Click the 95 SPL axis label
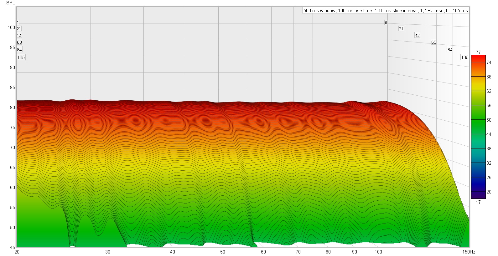 click(x=13, y=48)
